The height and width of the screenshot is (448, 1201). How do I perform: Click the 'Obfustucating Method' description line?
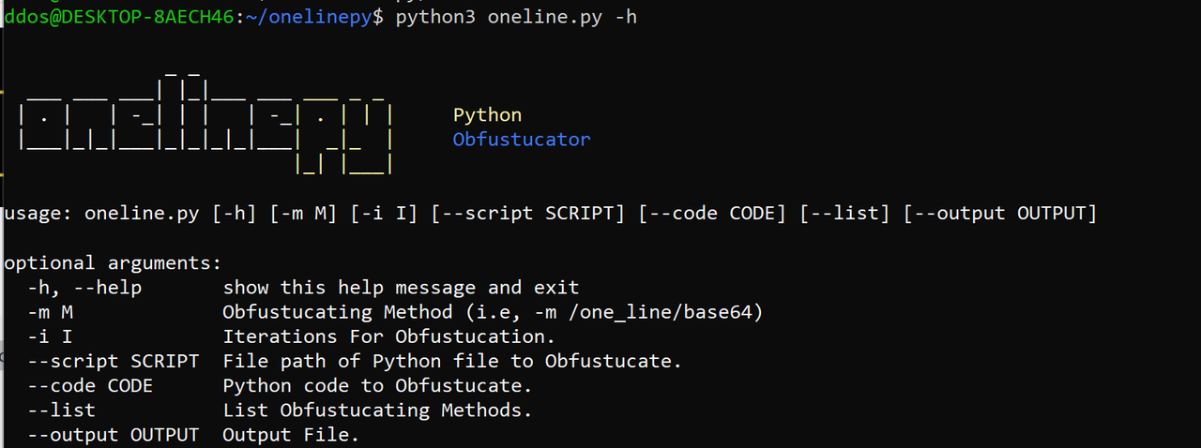click(493, 312)
